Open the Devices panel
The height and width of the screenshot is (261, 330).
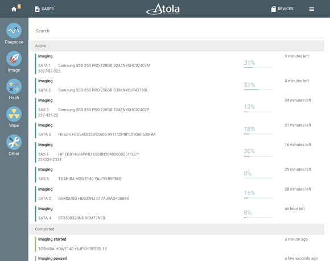282,9
